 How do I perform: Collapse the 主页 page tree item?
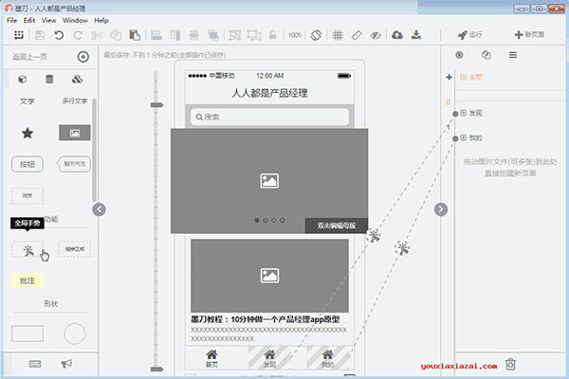464,77
